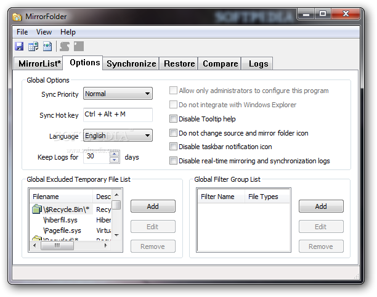Viewport: 377px width, 297px height.
Task: Click Edit in Global Filter Group List
Action: click(x=321, y=227)
